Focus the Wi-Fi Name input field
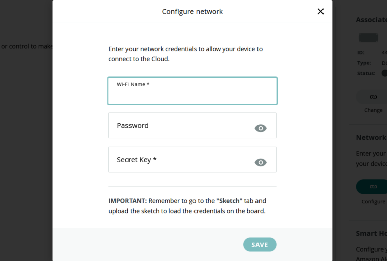This screenshot has width=387, height=261. tap(192, 95)
